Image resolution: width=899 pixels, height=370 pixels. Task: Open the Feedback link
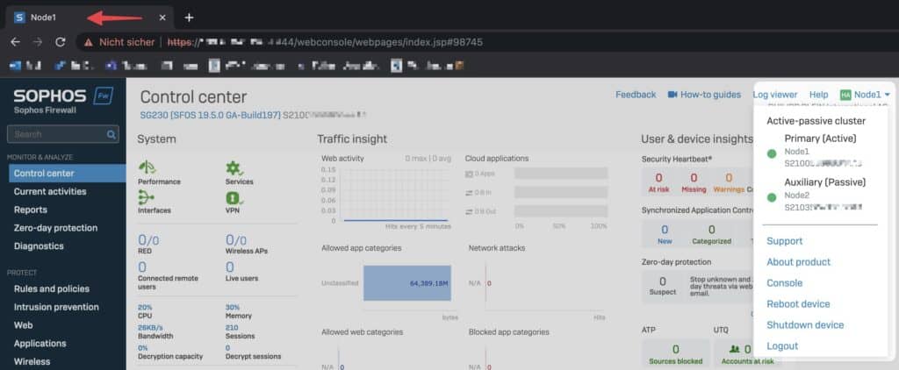[x=636, y=95]
